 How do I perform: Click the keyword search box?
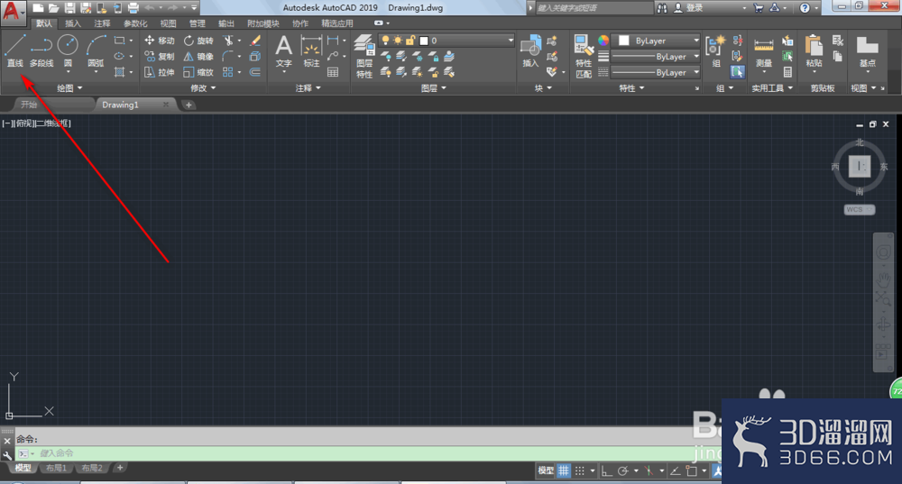click(x=594, y=7)
